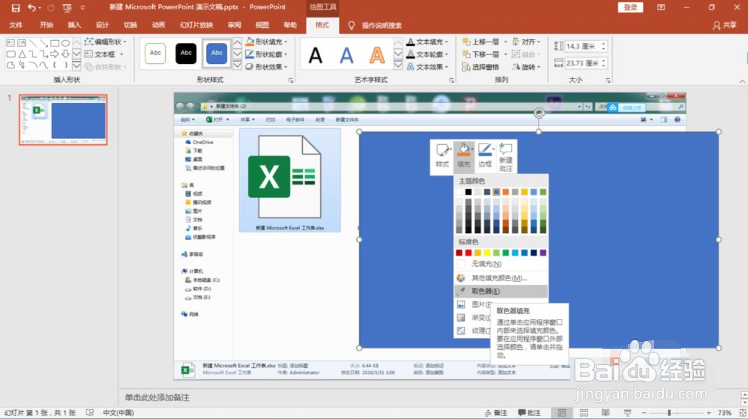This screenshot has width=748, height=419.
Task: Select slide 1 thumbnail in the slide panel
Action: (x=63, y=120)
